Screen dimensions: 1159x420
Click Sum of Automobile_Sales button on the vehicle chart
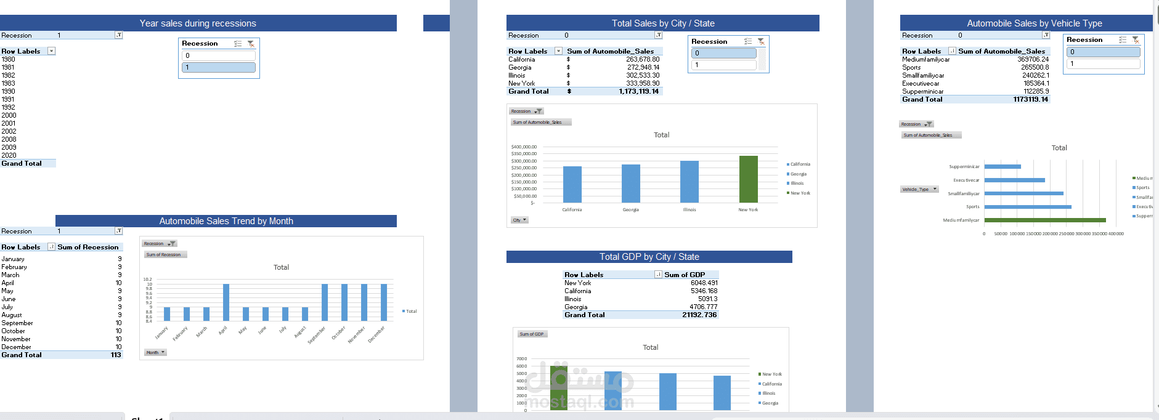pos(931,135)
